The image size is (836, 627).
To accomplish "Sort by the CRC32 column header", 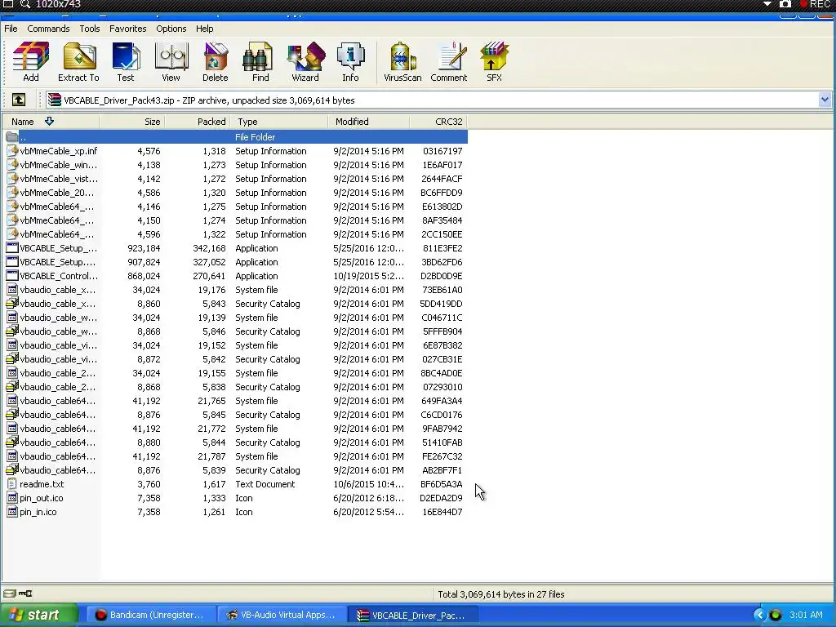I will (x=438, y=122).
